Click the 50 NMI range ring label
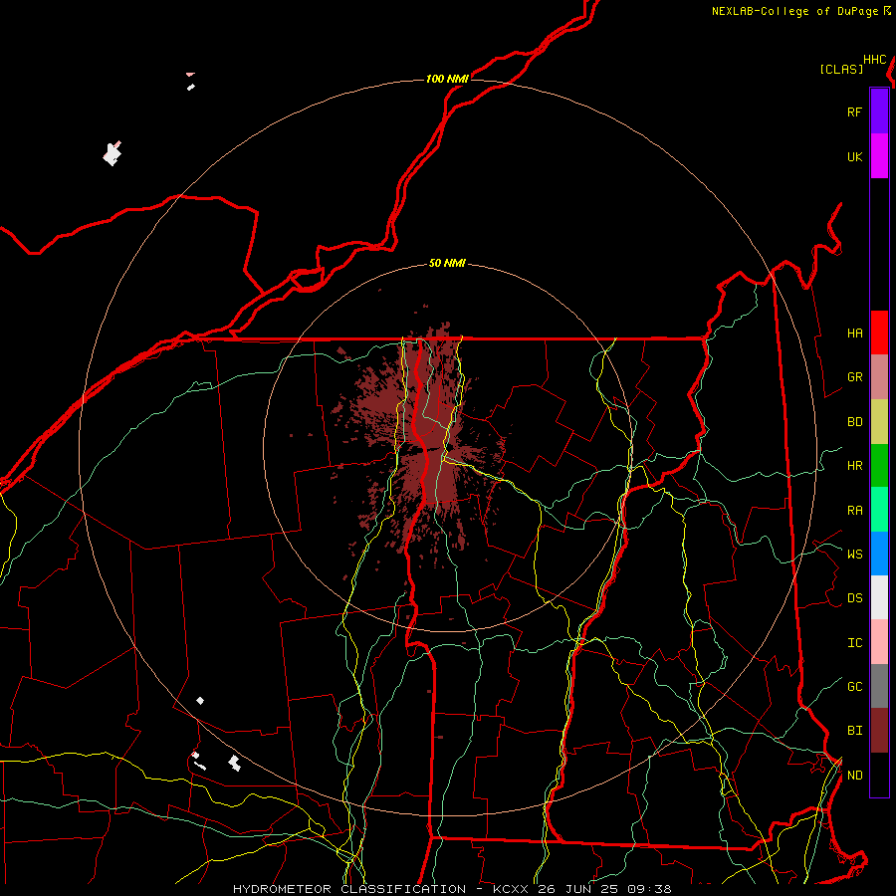The image size is (896, 896). (447, 263)
